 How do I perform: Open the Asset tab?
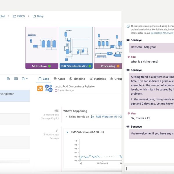point(59,79)
